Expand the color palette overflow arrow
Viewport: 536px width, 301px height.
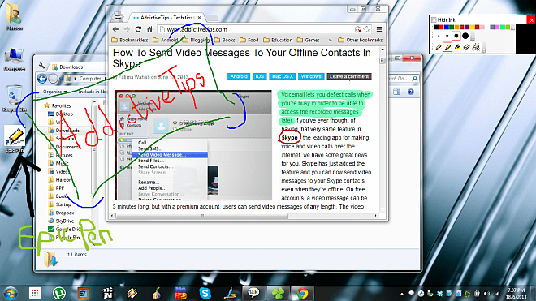pos(512,28)
